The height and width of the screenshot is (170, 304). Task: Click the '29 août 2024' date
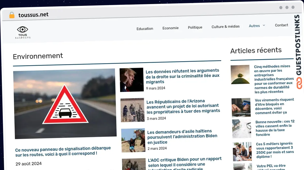pos(29,164)
